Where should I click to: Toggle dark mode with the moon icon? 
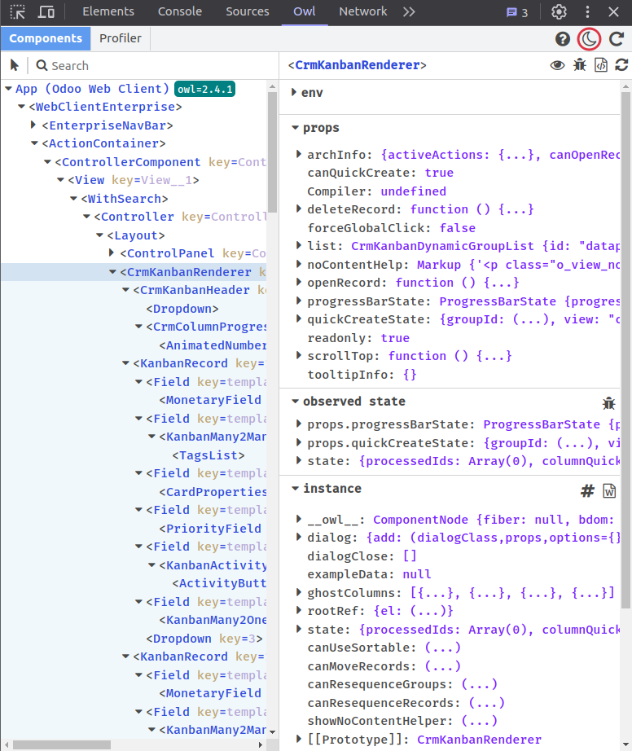589,38
